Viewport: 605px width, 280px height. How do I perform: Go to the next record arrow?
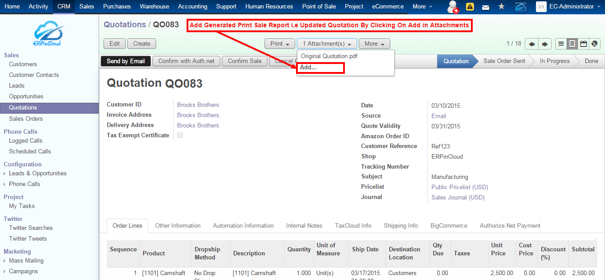point(545,44)
